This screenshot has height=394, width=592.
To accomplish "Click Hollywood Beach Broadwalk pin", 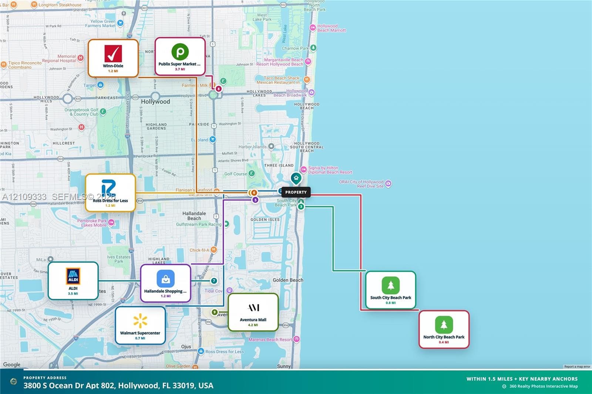I will [x=312, y=92].
